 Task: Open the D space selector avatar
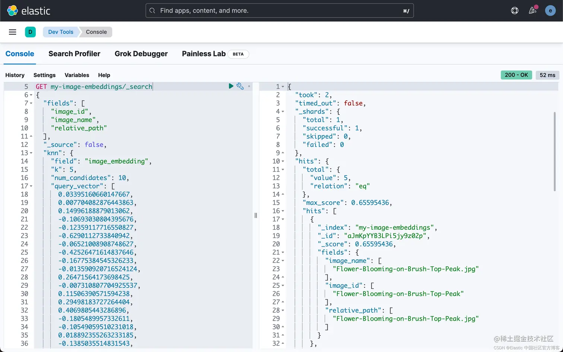[30, 32]
